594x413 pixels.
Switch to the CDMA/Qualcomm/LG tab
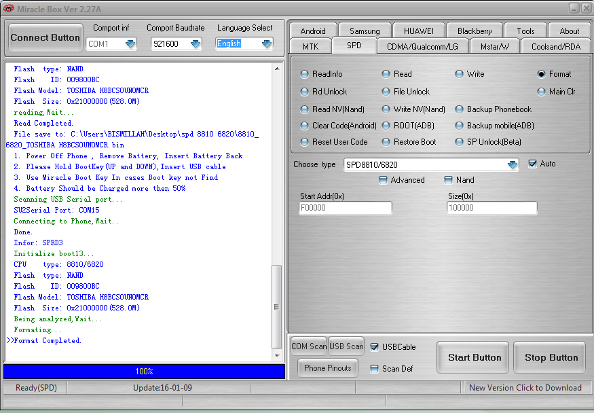click(422, 46)
